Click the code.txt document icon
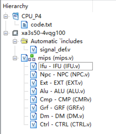The width and height of the screenshot is (116, 134). tap(24, 25)
